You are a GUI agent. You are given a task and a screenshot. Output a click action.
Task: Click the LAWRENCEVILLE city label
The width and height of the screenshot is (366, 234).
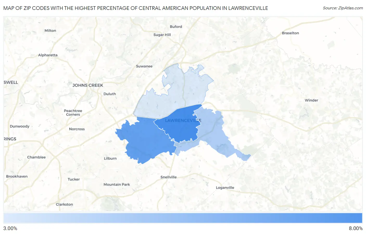coord(183,121)
